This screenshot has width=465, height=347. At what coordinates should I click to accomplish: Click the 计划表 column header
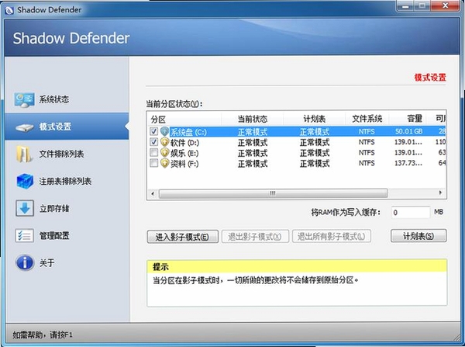point(315,120)
